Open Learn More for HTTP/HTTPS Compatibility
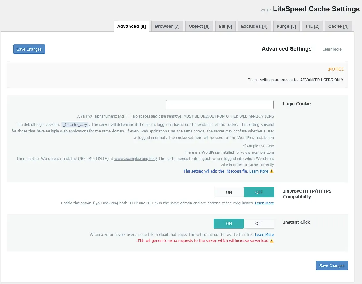Viewport: 362px width, 284px height. click(x=264, y=203)
